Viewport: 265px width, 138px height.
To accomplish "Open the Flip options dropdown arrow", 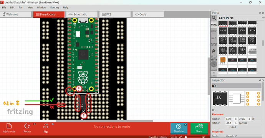I will [53, 124].
